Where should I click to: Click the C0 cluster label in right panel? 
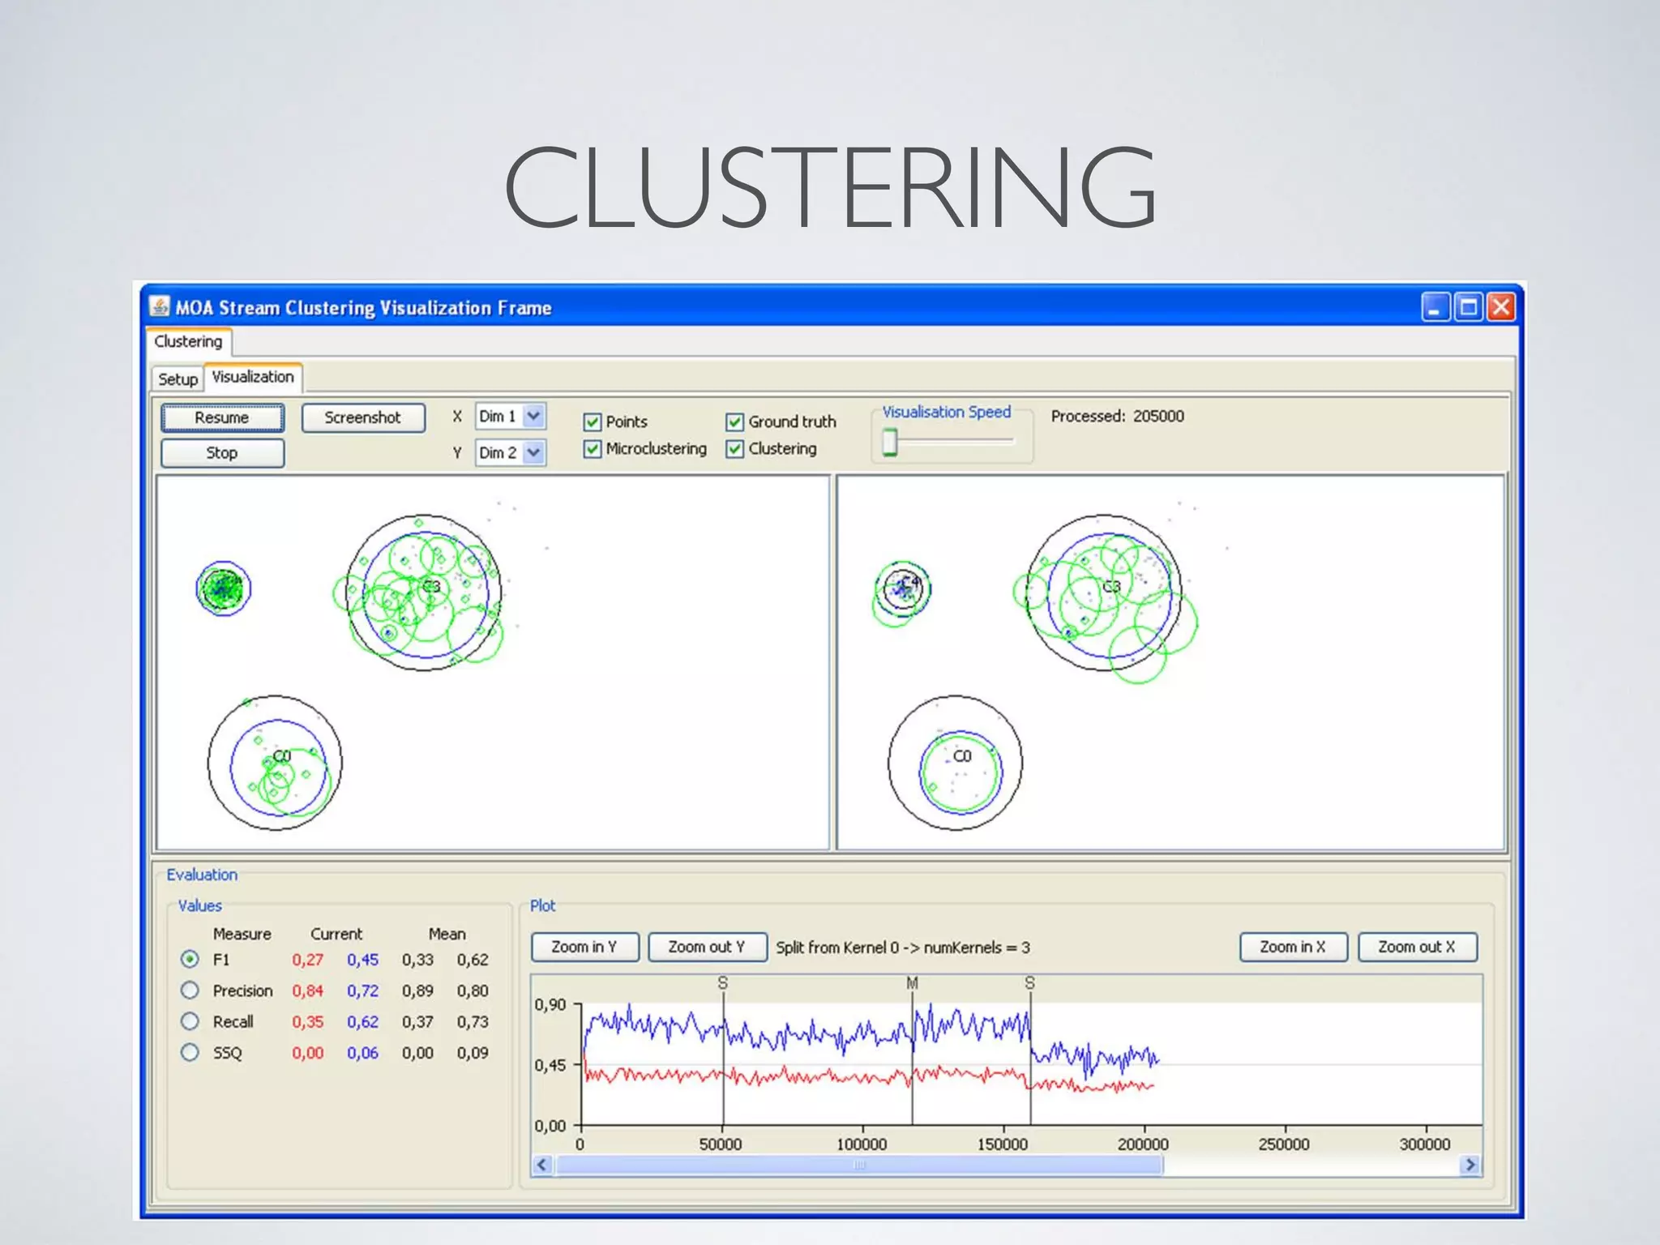coord(962,756)
